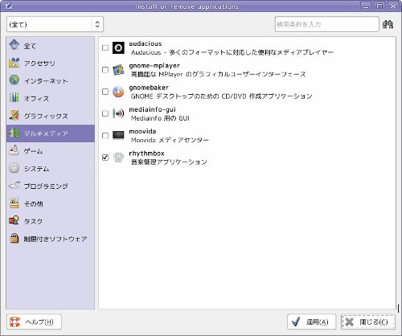Check the audacious install checkbox
402x336 pixels.
(105, 47)
